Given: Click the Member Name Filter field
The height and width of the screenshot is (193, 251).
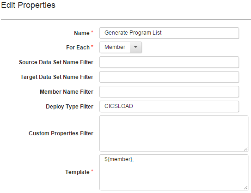Looking at the screenshot, I should click(x=169, y=91).
